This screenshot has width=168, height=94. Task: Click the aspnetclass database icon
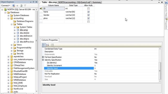pyautogui.click(x=12, y=56)
